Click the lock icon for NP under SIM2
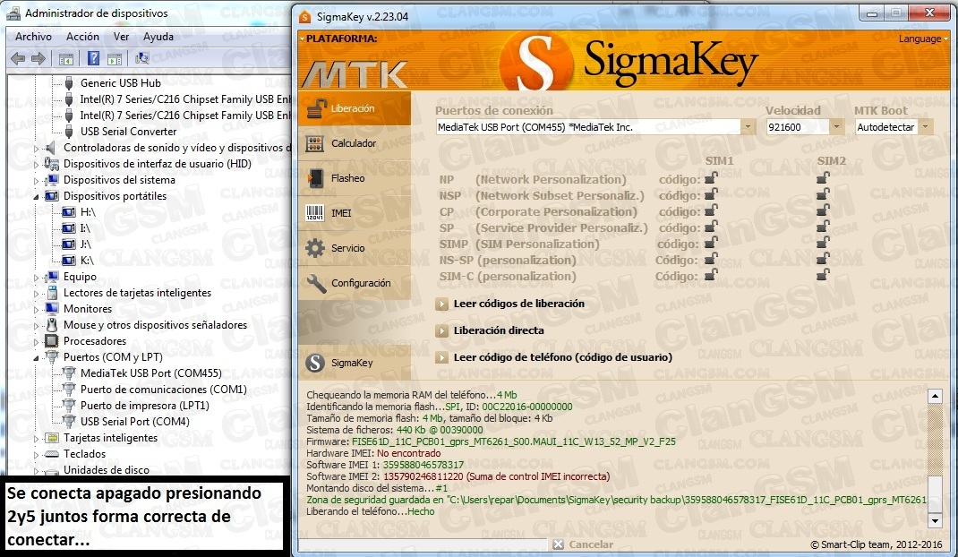This screenshot has width=958, height=557. (x=823, y=178)
